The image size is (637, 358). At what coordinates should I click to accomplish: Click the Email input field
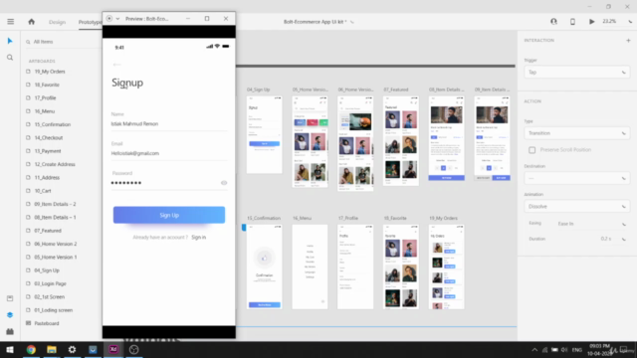point(169,153)
